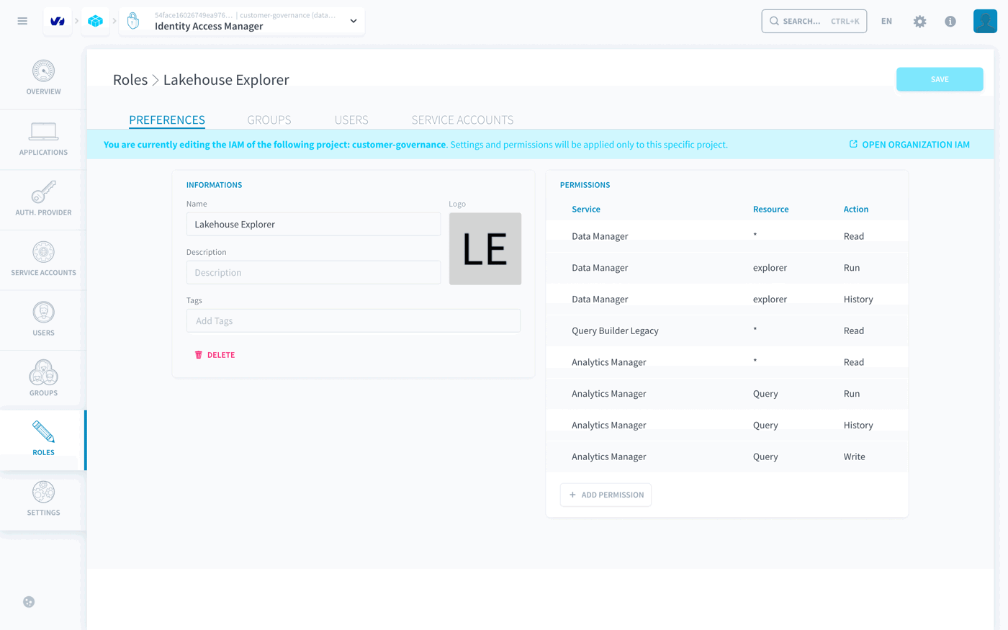Switch to the Preferences tab
Image resolution: width=1008 pixels, height=630 pixels.
167,120
